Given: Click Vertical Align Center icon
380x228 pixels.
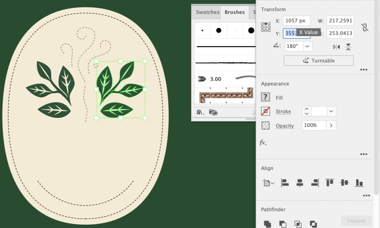Looking at the screenshot, I should coord(344,182).
